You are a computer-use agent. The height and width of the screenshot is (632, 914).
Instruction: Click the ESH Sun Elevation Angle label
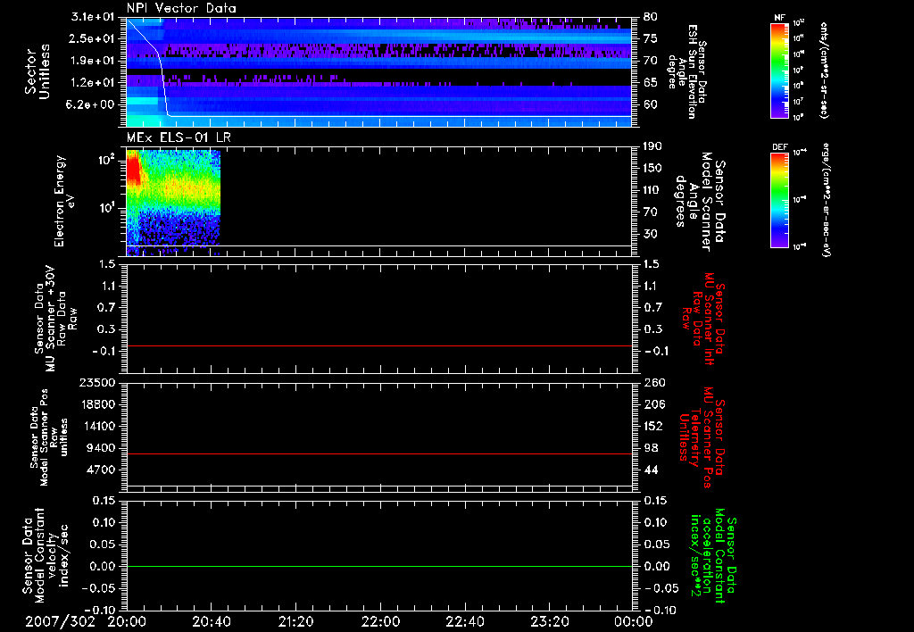pos(688,71)
